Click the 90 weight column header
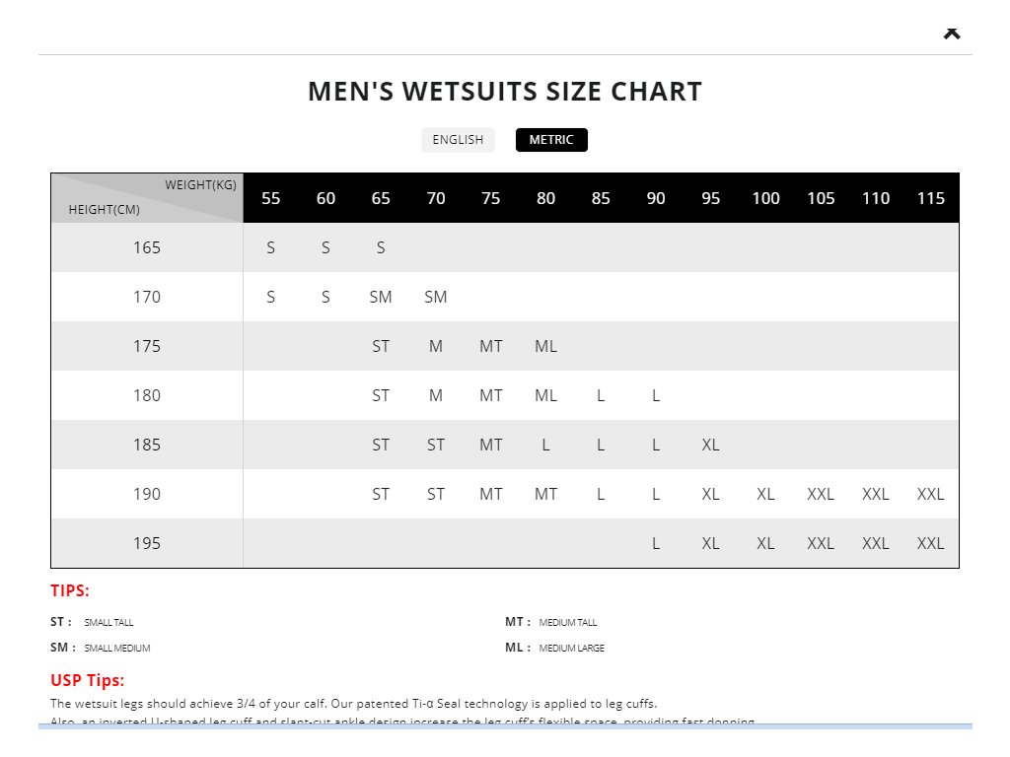1010x757 pixels. pyautogui.click(x=656, y=198)
